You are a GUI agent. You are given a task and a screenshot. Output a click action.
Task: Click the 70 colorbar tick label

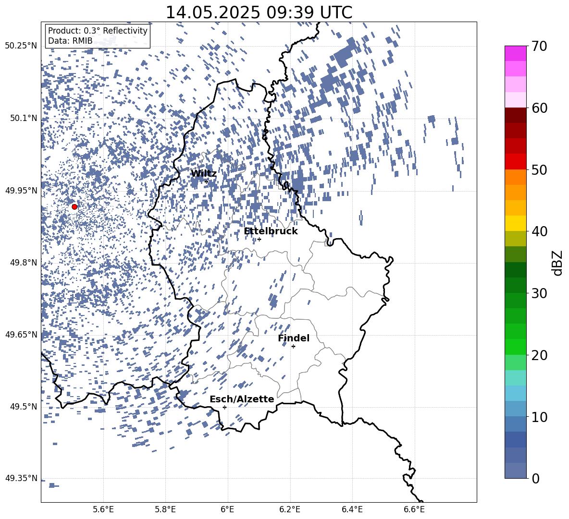[539, 46]
